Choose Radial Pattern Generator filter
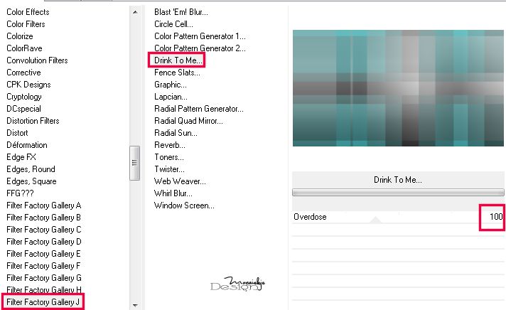 pyautogui.click(x=199, y=109)
